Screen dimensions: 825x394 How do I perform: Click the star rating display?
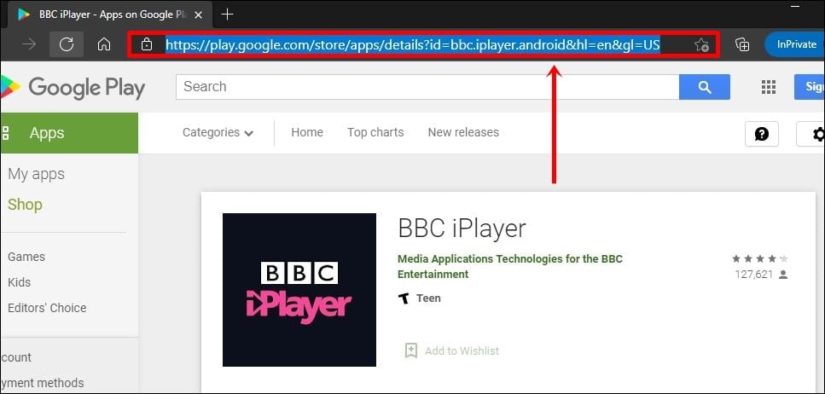click(760, 258)
